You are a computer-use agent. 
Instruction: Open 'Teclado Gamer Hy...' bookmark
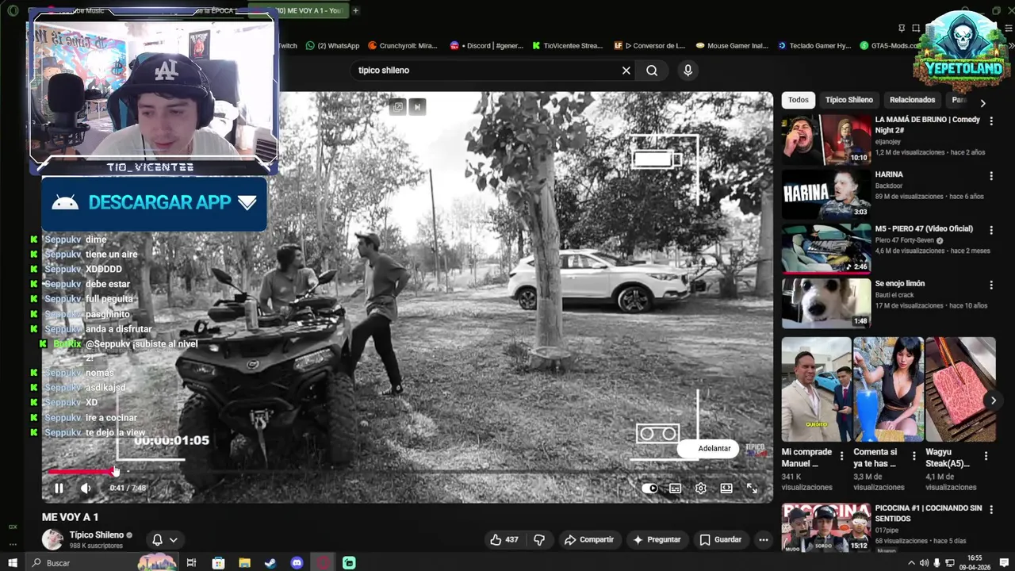814,46
